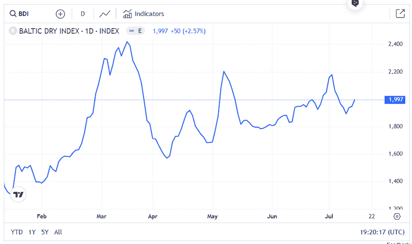
Task: Click the Baltic Dry Index logo icon
Action: [13, 31]
